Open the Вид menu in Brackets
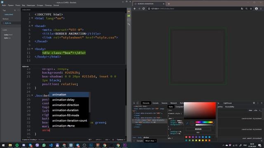This screenshot has height=148, width=264. point(24,5)
